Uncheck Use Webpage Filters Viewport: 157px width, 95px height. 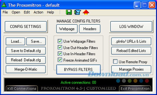coord(60,41)
